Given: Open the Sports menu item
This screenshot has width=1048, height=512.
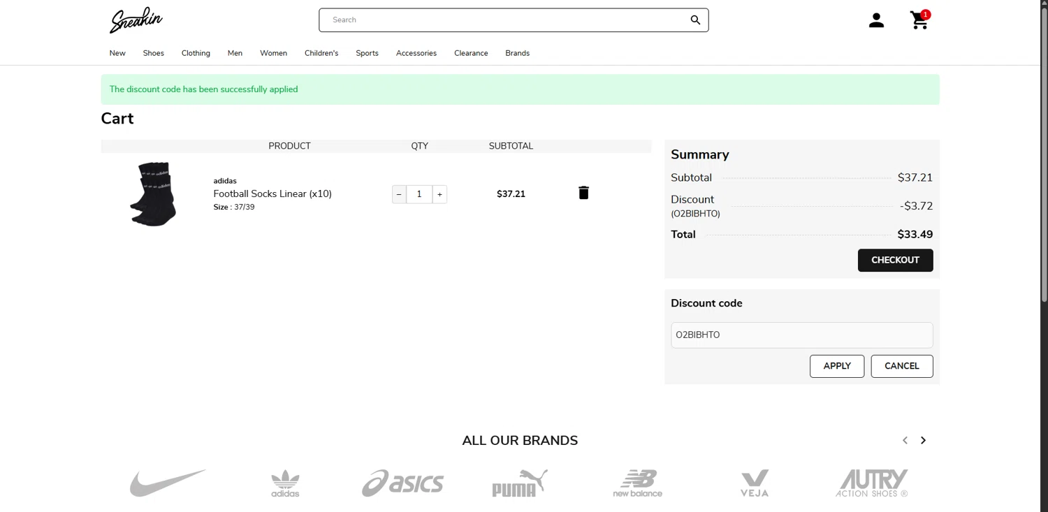Looking at the screenshot, I should (367, 53).
